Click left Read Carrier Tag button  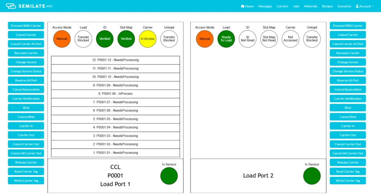coord(26,172)
